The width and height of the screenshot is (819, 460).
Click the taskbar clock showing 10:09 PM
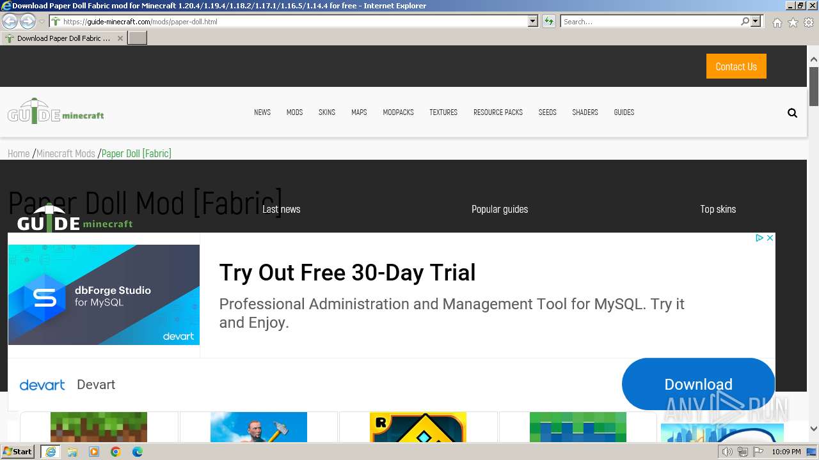[786, 452]
